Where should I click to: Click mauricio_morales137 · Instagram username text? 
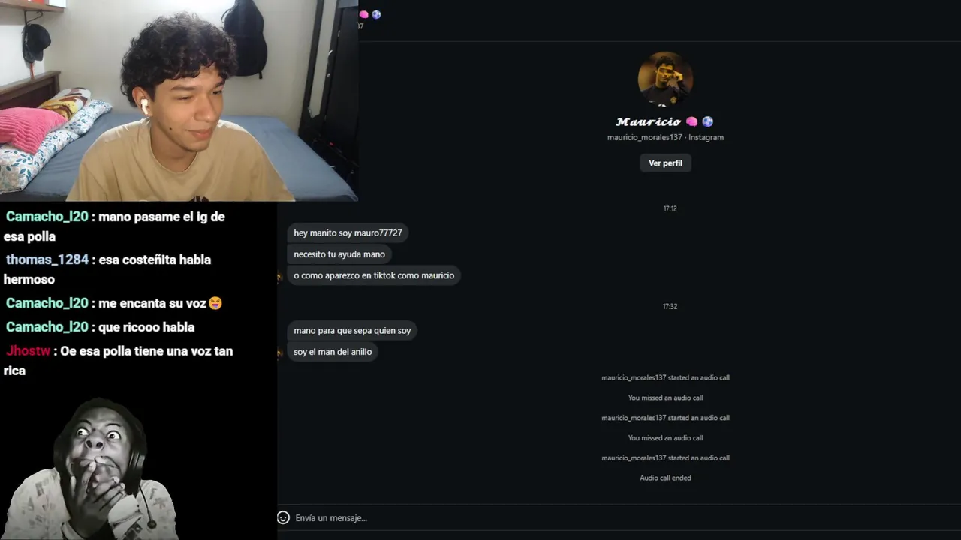click(x=665, y=137)
